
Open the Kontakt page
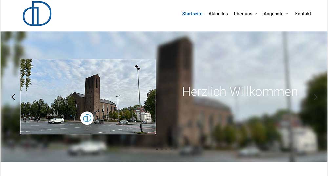(x=303, y=14)
